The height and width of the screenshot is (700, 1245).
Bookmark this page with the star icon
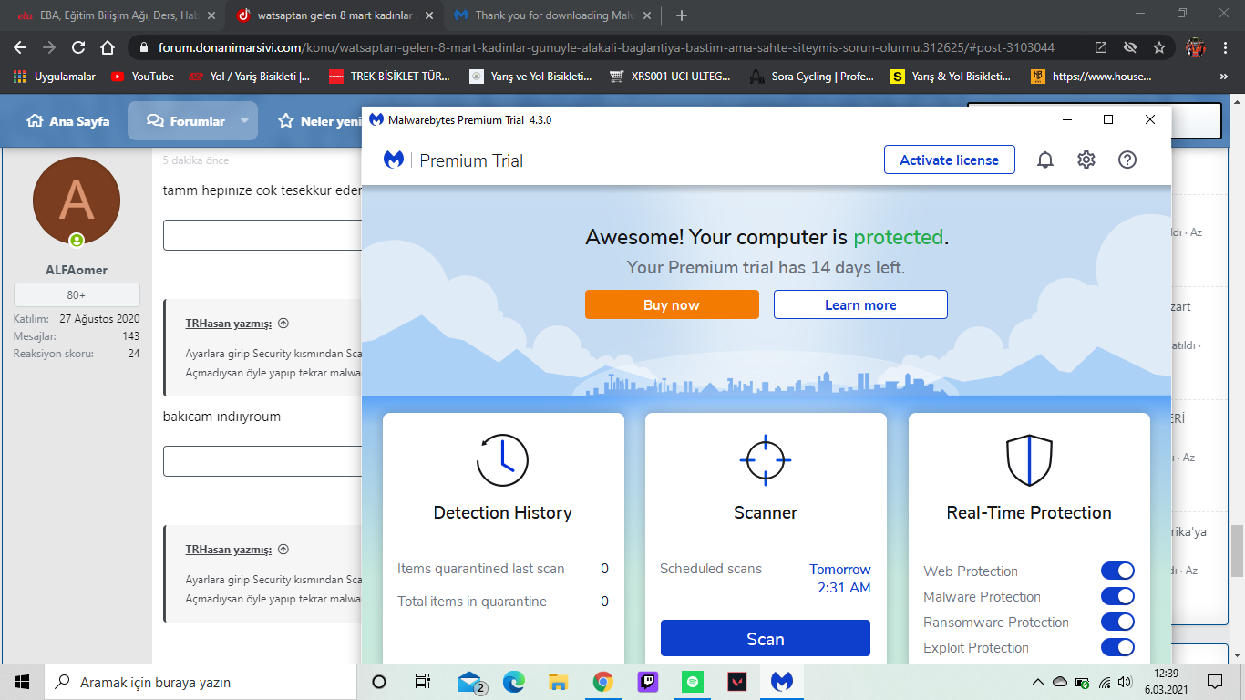pyautogui.click(x=1158, y=47)
